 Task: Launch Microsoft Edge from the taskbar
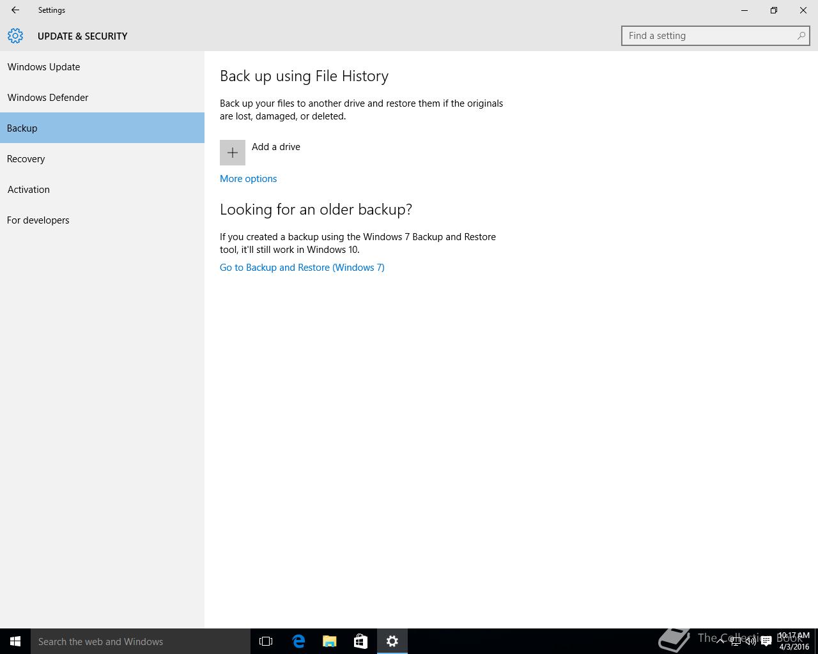pyautogui.click(x=298, y=641)
